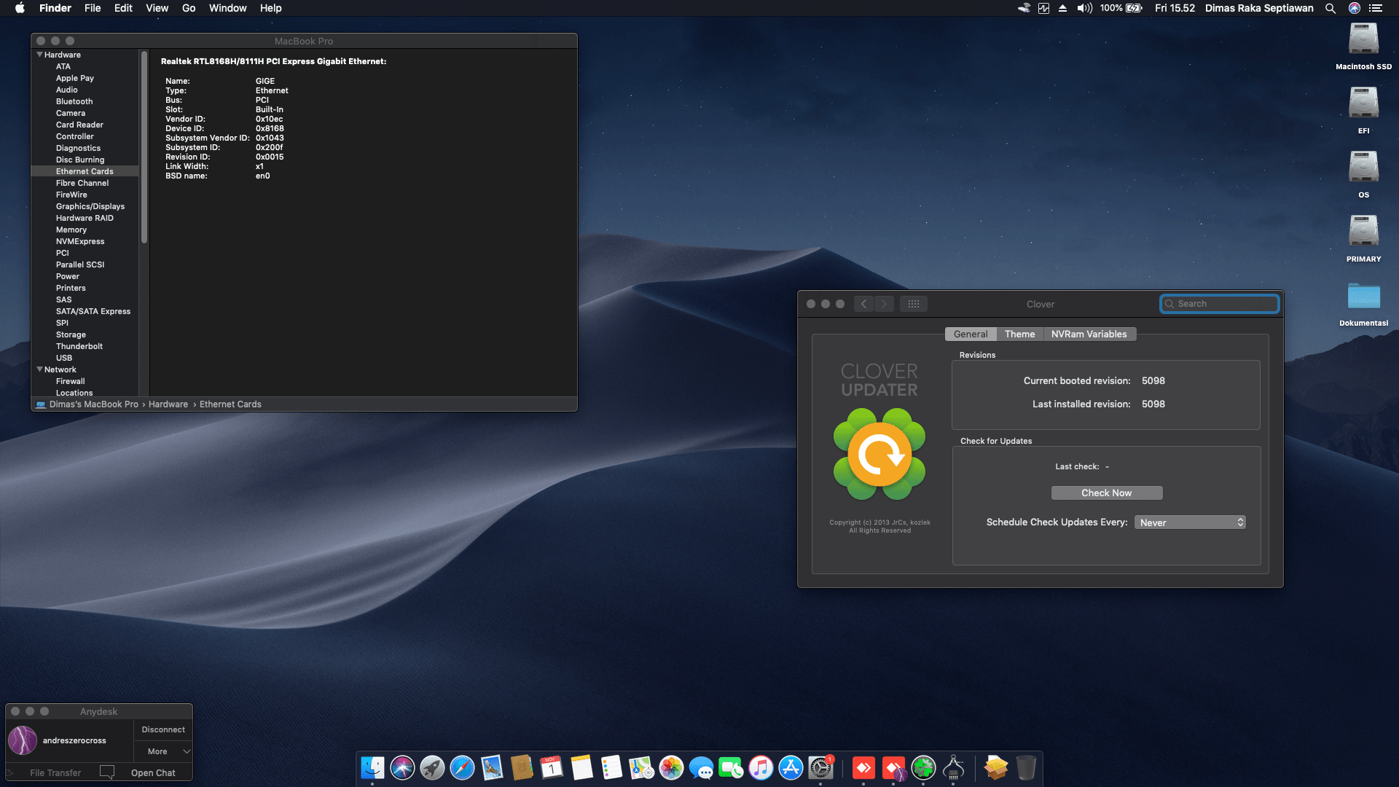Viewport: 1399px width, 787px height.
Task: Open System Information chip icon in Dock
Action: click(953, 767)
